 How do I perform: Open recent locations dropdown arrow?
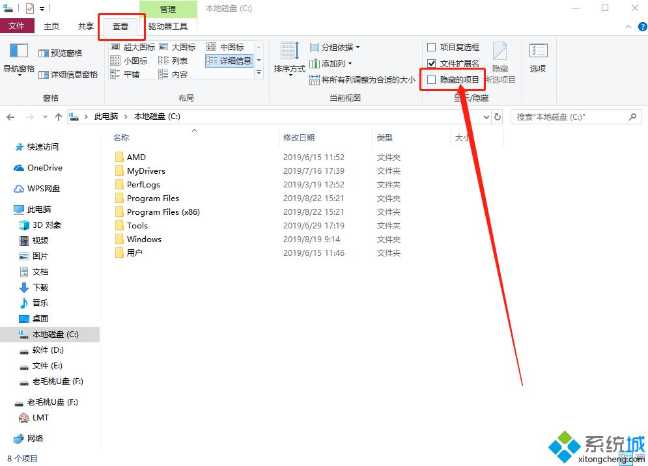(x=45, y=117)
